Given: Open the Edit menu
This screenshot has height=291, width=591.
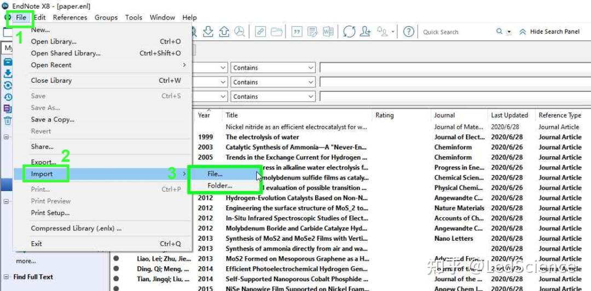Looking at the screenshot, I should tap(39, 17).
